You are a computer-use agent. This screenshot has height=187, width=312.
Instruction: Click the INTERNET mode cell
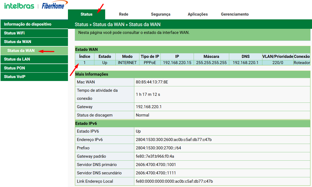click(127, 63)
